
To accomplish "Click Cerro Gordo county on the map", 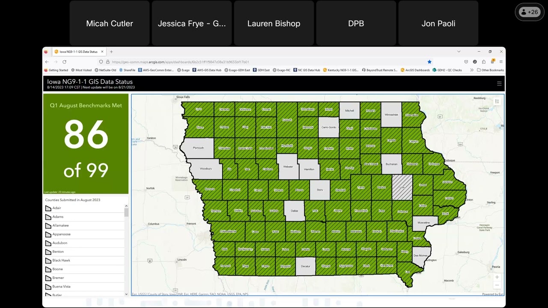I will click(x=329, y=127).
